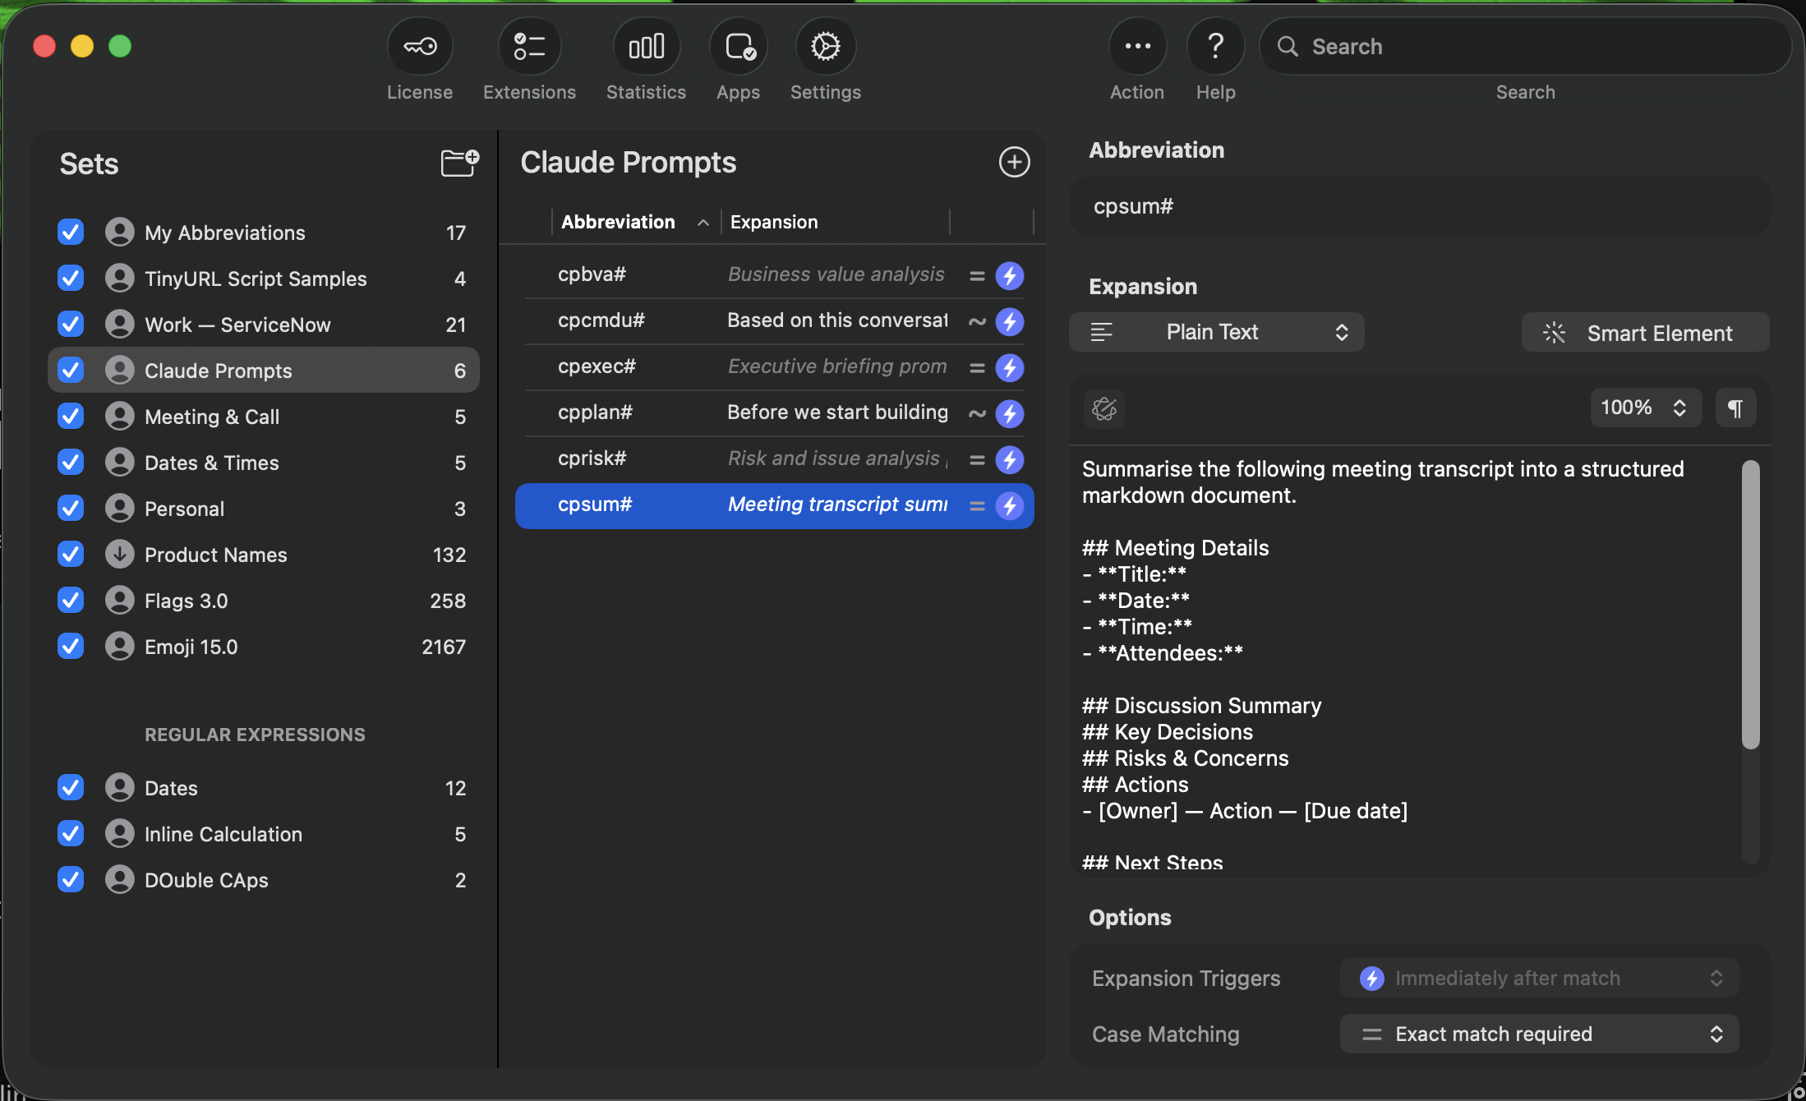The image size is (1806, 1101).
Task: Click the add new set folder icon
Action: [x=459, y=163]
